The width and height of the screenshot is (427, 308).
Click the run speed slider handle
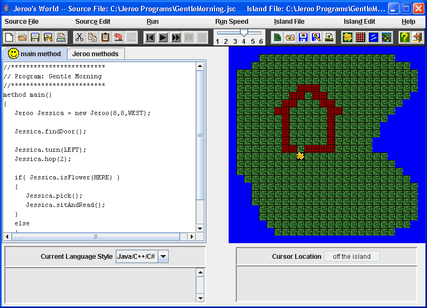tap(244, 32)
